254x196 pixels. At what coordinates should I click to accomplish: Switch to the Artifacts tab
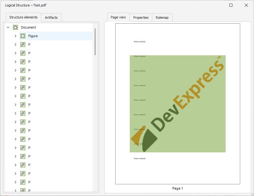[51, 18]
